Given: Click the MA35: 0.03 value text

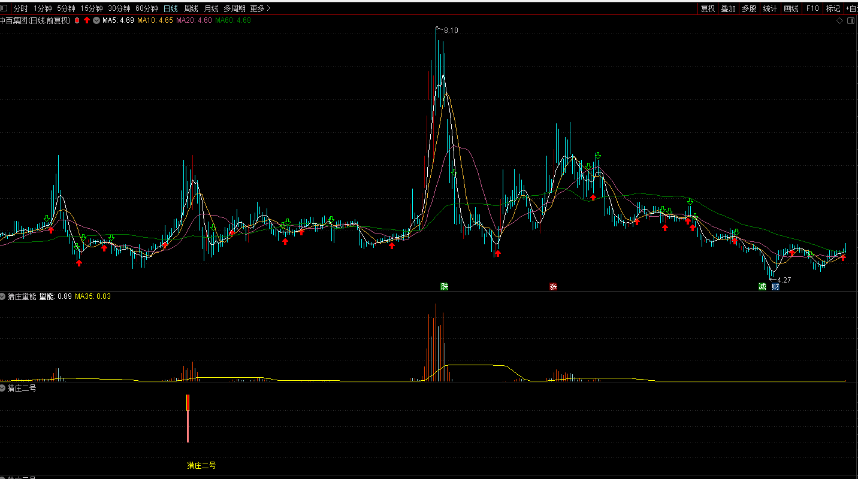Looking at the screenshot, I should point(93,296).
